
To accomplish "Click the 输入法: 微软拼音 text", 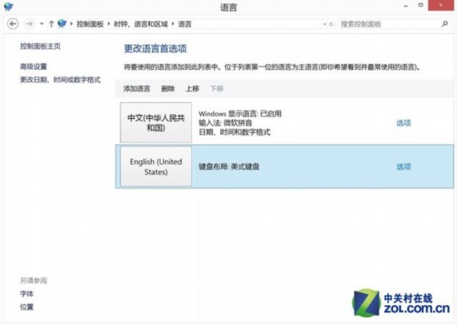I will (x=225, y=123).
